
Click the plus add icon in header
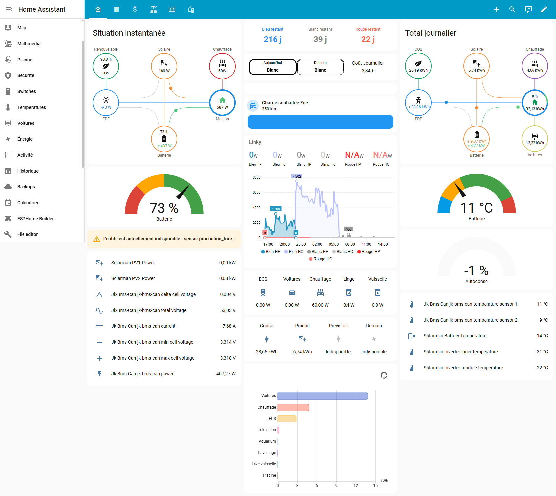(496, 9)
